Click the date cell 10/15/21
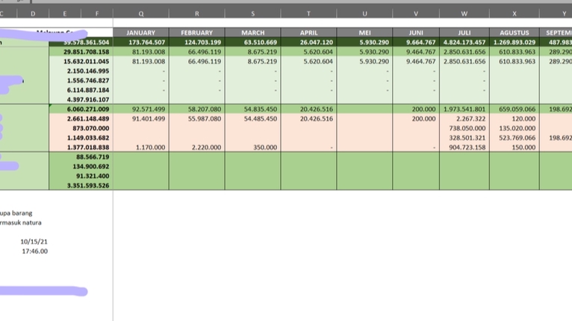The width and height of the screenshot is (572, 321). click(x=34, y=241)
